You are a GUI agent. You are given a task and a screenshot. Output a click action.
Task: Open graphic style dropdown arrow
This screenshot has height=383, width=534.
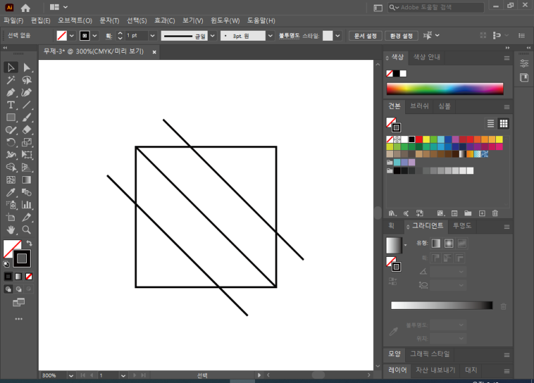point(338,35)
